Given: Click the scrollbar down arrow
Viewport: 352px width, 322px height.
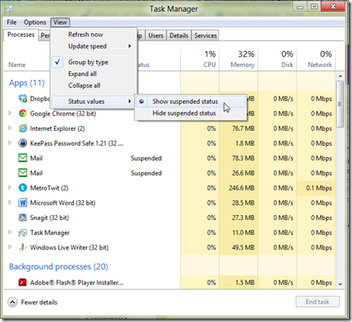Looking at the screenshot, I should 340,285.
